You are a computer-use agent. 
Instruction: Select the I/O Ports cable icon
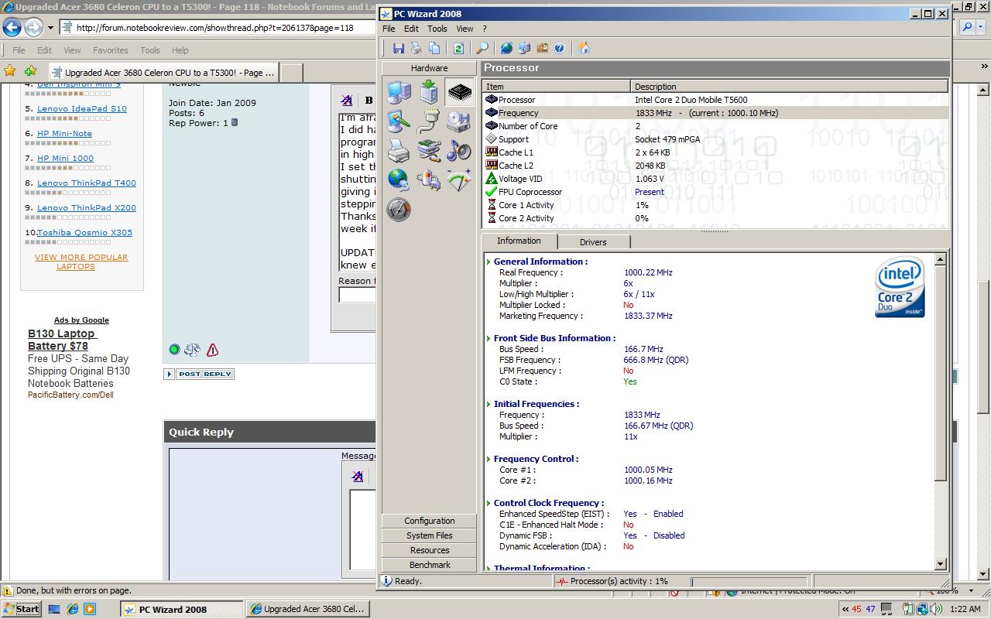coord(429,122)
